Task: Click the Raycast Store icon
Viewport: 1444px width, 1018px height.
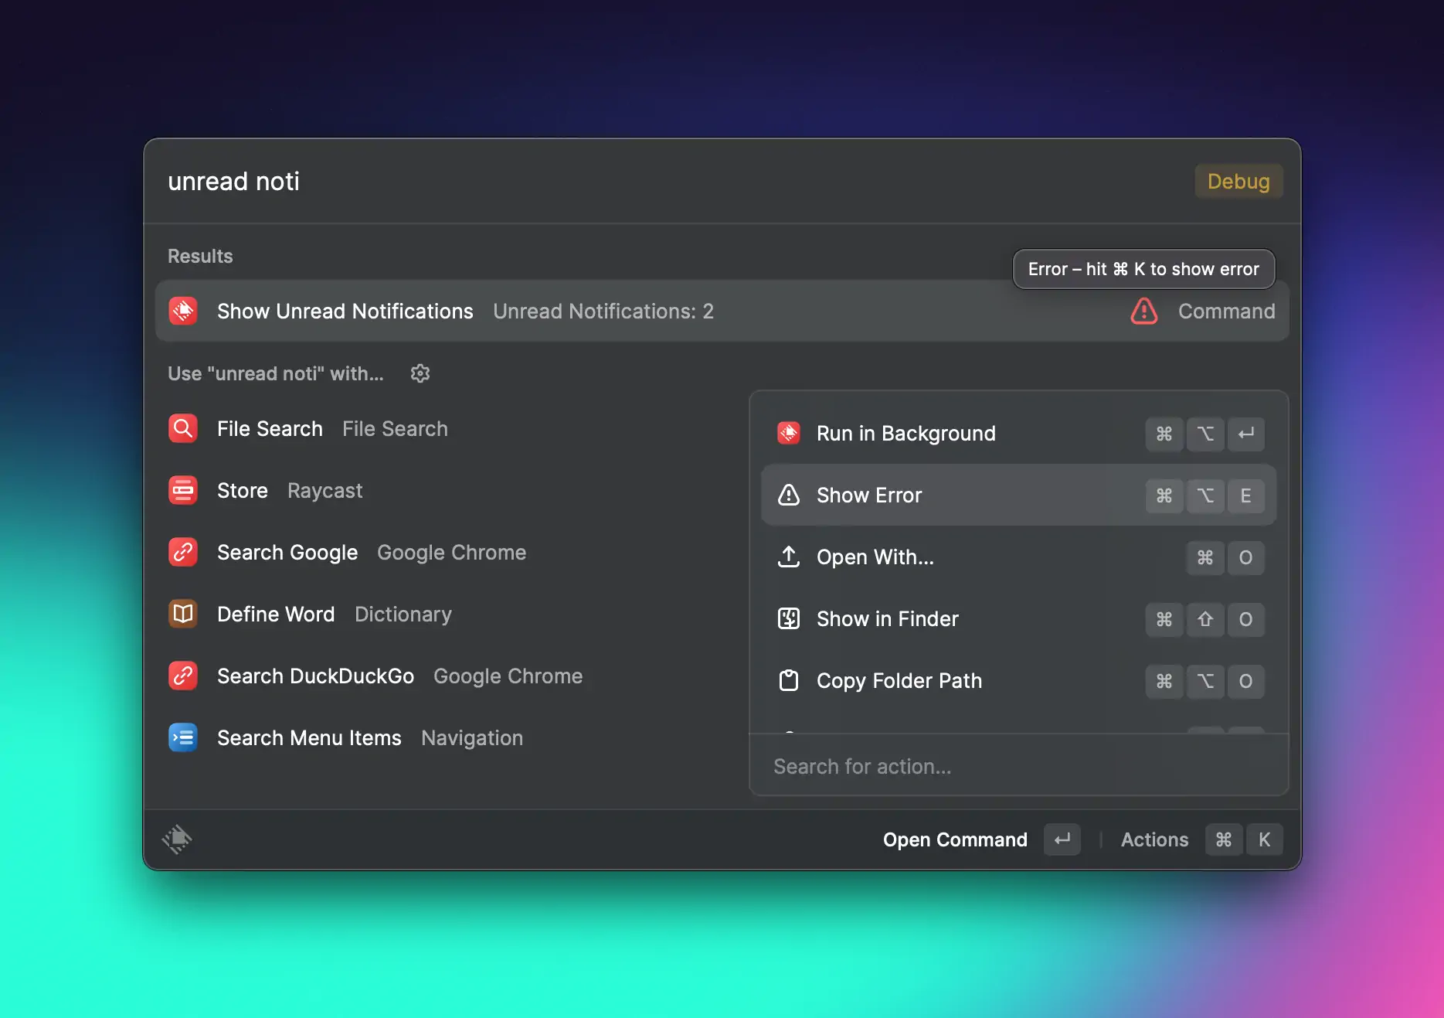Action: pos(183,490)
